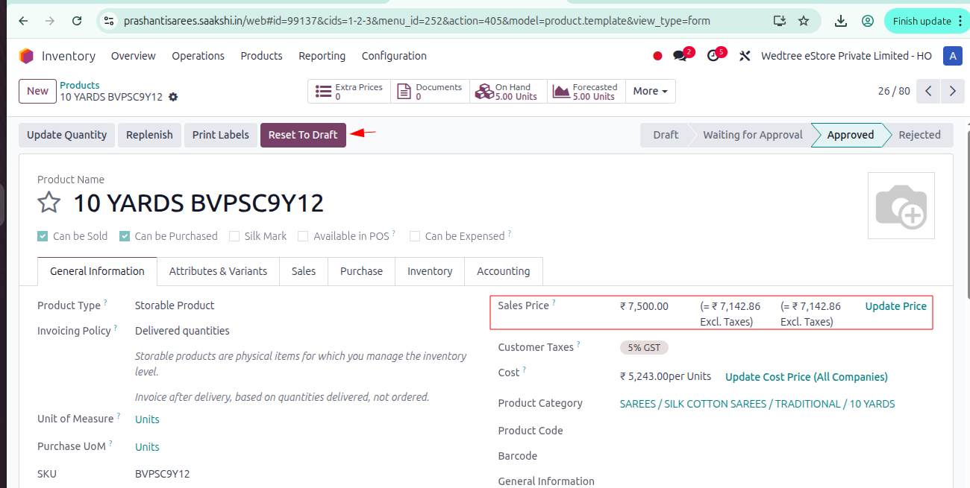Switch to Attributes & Variants tab
This screenshot has height=488, width=970.
tap(218, 271)
